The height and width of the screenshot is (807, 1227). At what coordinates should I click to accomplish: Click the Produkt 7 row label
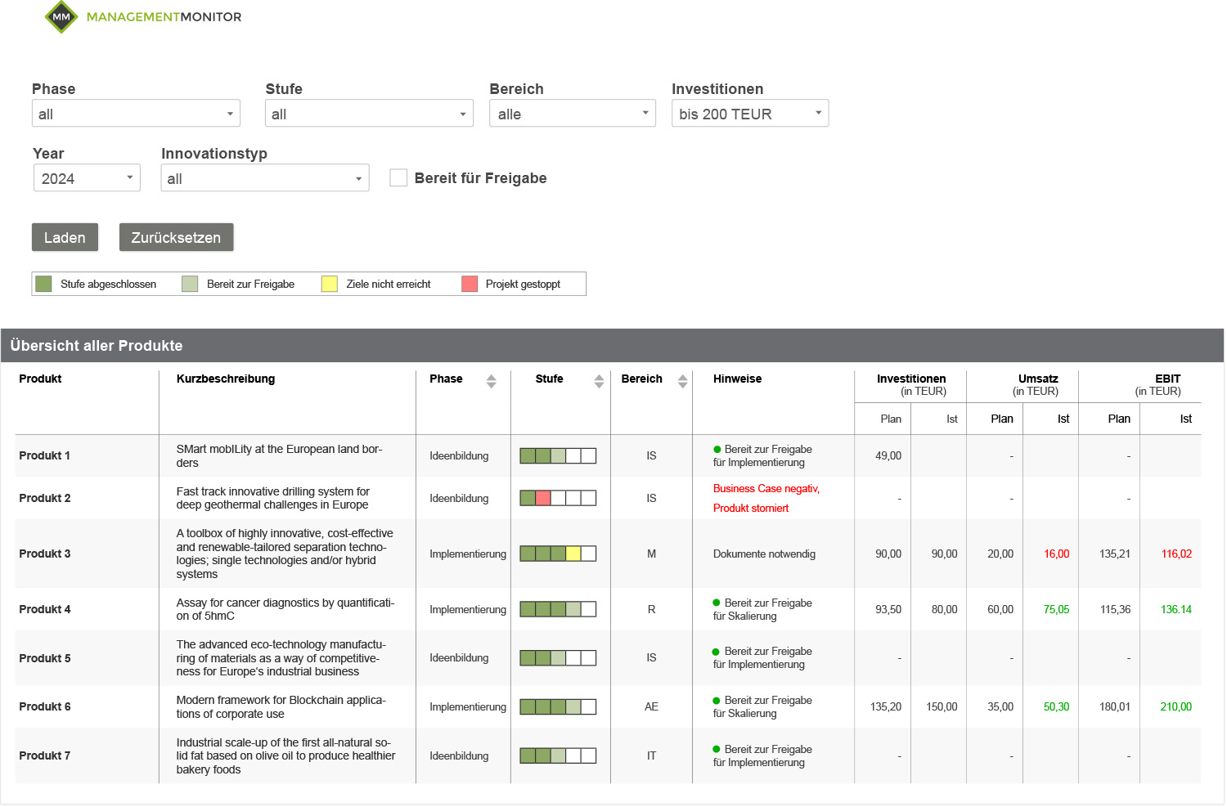45,755
